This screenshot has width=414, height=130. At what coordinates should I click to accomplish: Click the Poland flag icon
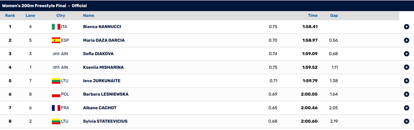click(56, 94)
